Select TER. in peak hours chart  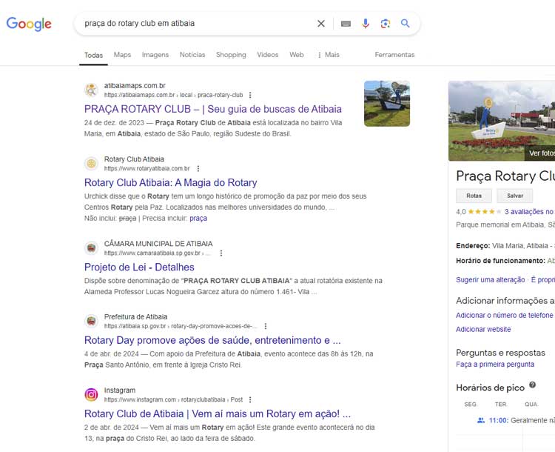click(x=501, y=405)
